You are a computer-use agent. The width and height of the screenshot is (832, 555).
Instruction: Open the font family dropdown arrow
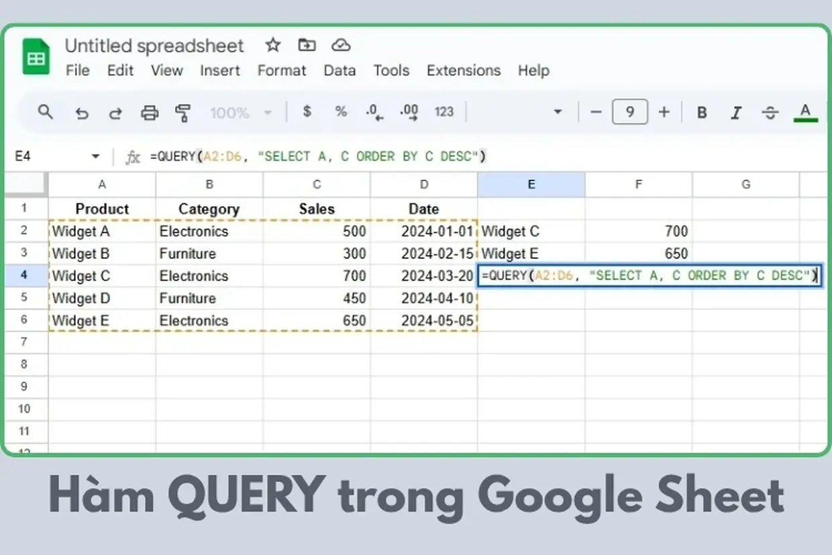click(557, 112)
